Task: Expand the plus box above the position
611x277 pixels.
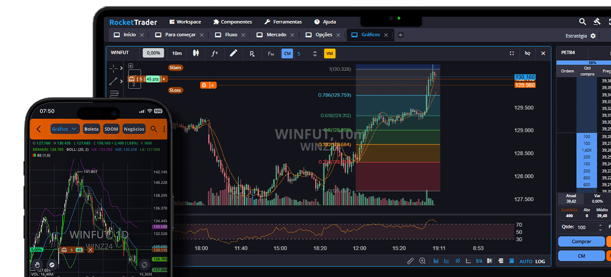Action: pyautogui.click(x=131, y=66)
